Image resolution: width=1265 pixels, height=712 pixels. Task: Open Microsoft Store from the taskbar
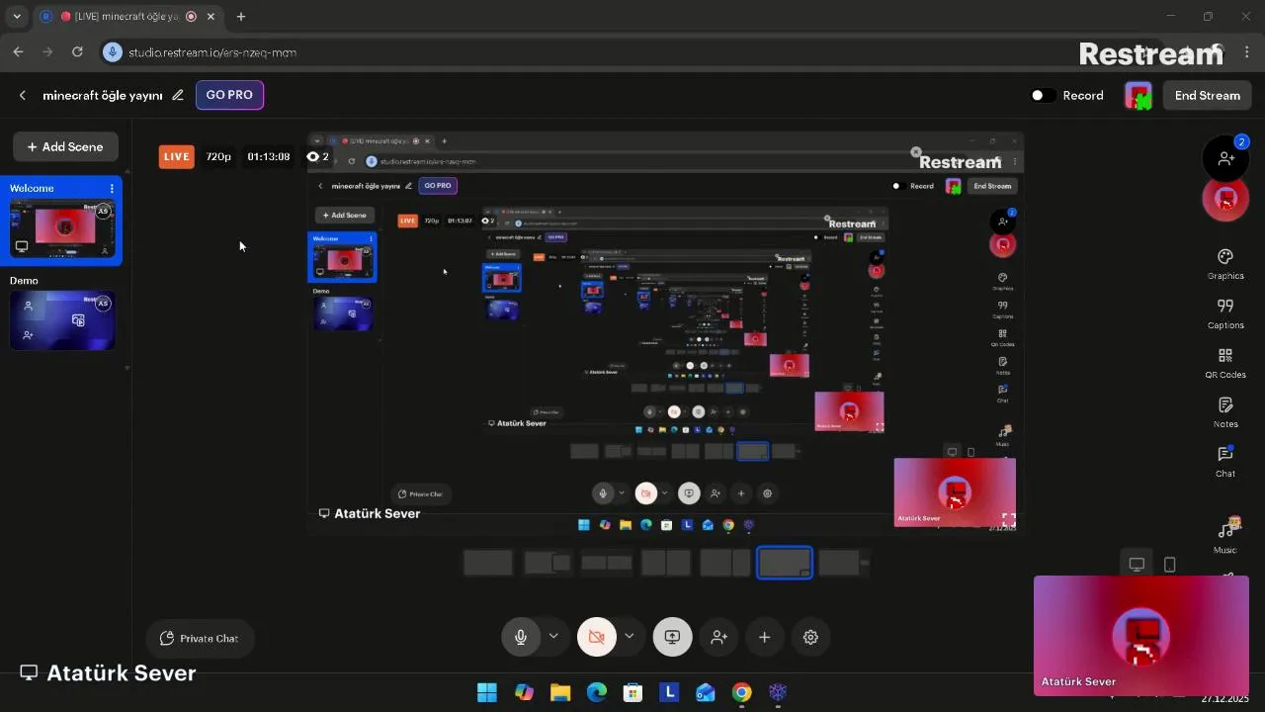point(632,692)
